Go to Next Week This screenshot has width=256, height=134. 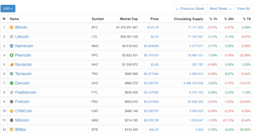221,9
